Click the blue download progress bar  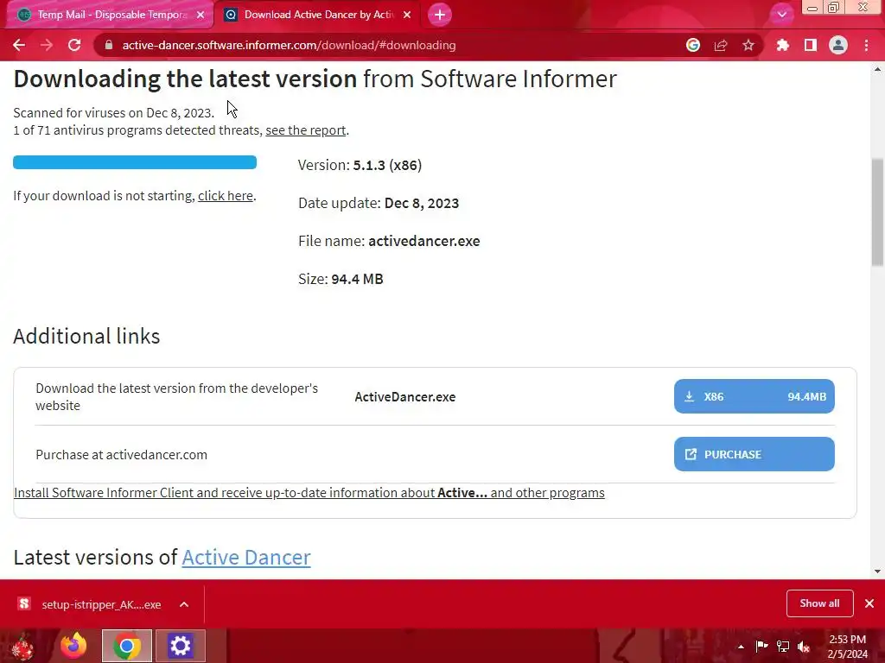135,162
